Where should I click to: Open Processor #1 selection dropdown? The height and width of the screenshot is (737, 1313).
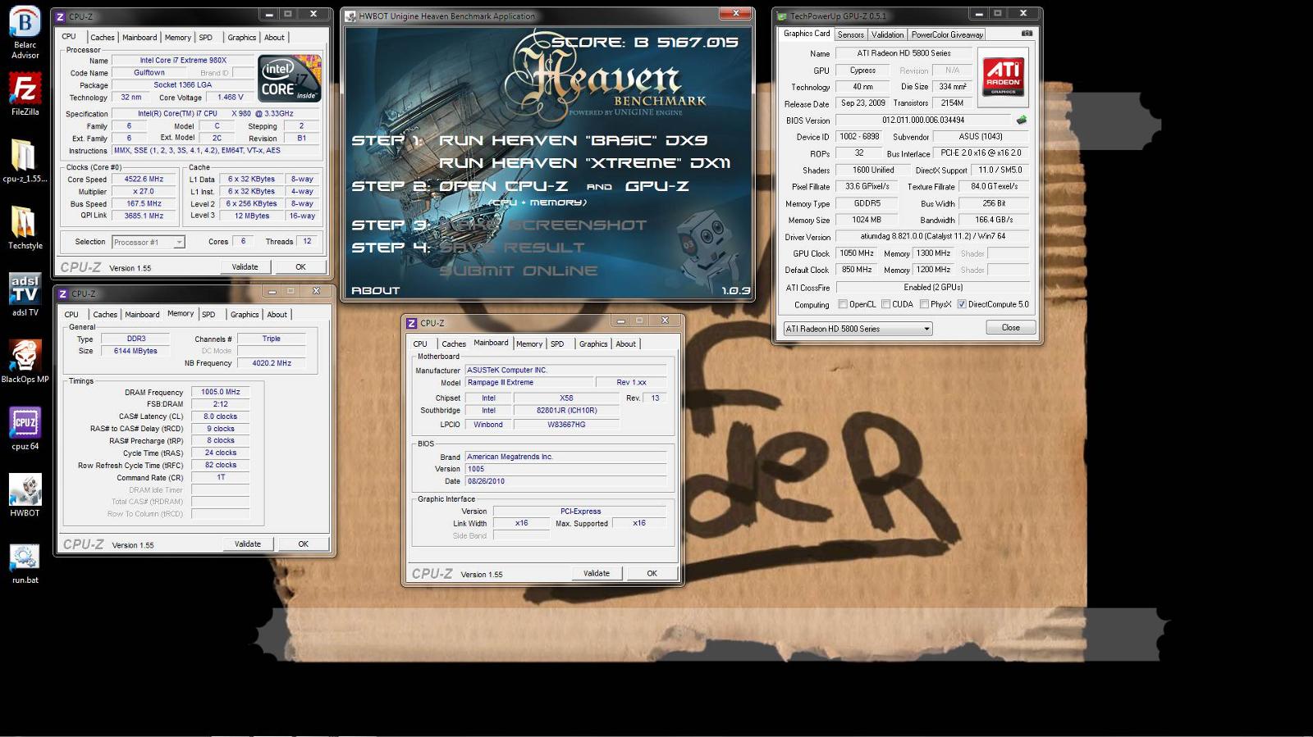149,242
